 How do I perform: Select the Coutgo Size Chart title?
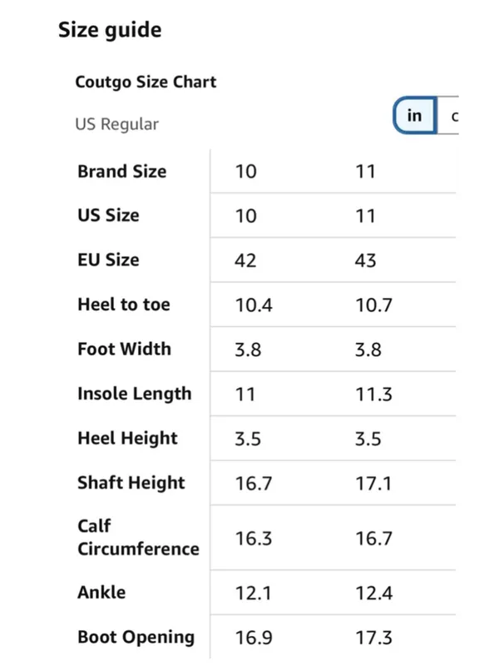(146, 82)
